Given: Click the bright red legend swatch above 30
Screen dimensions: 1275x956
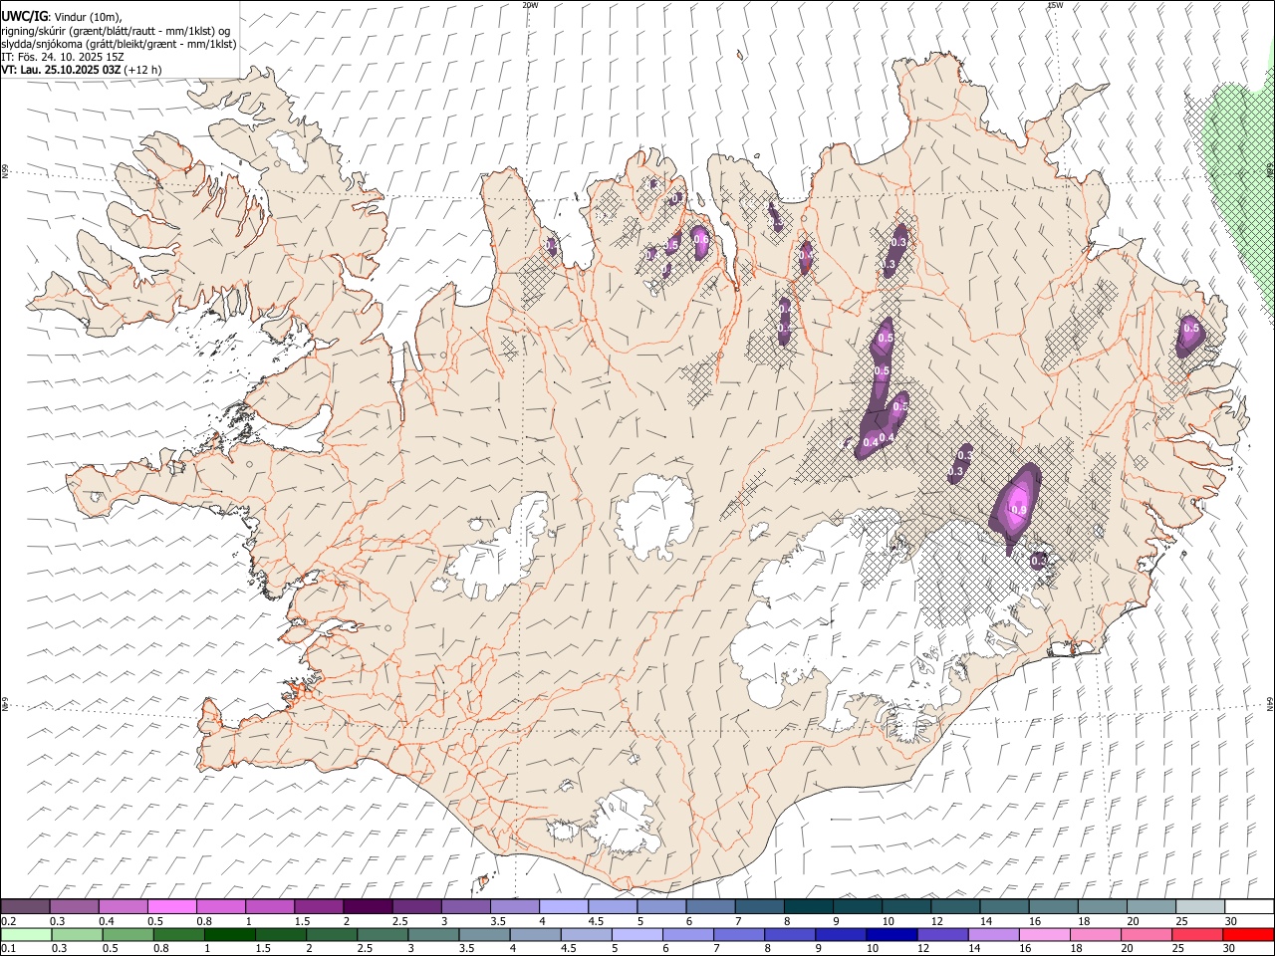Looking at the screenshot, I should click(x=1248, y=935).
